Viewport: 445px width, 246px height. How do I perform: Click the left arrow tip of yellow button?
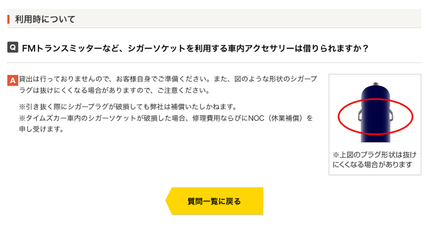(169, 201)
